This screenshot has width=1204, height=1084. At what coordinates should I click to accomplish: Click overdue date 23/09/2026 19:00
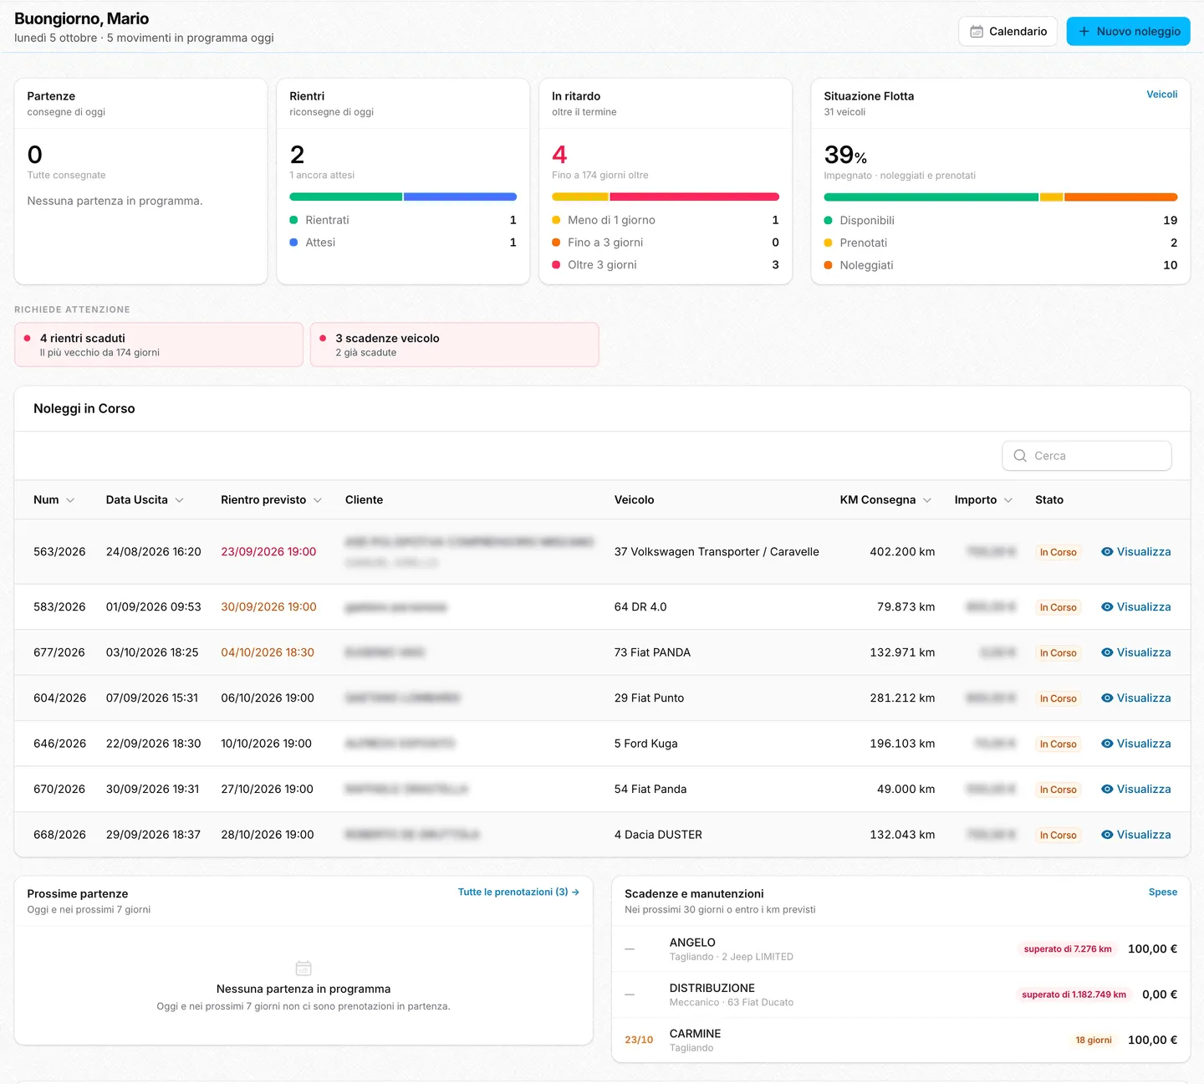point(268,552)
